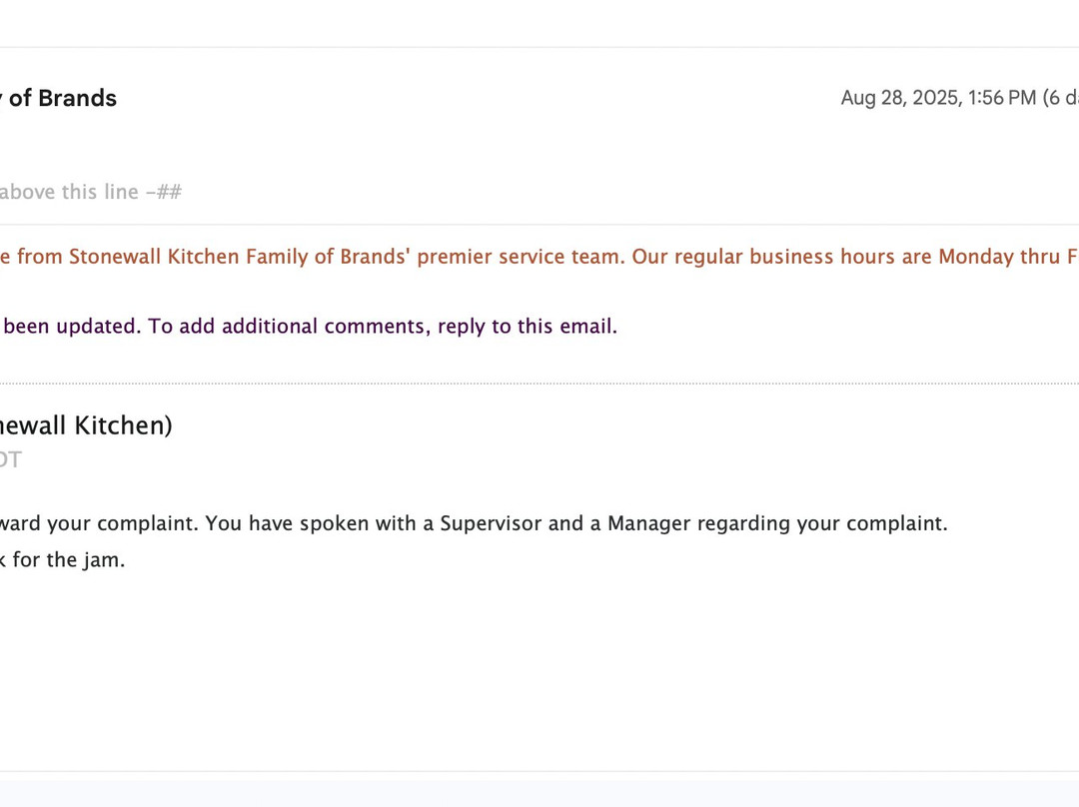This screenshot has width=1079, height=807.
Task: Click the sender name ending in "of Brands"
Action: tap(62, 98)
